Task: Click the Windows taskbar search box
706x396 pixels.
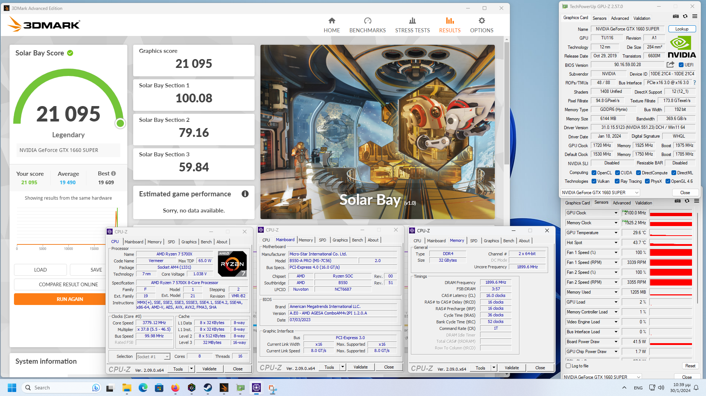Action: pos(61,388)
